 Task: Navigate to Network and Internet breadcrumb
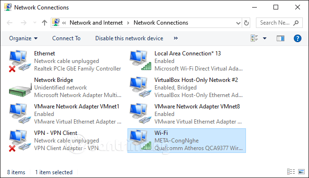click(96, 23)
